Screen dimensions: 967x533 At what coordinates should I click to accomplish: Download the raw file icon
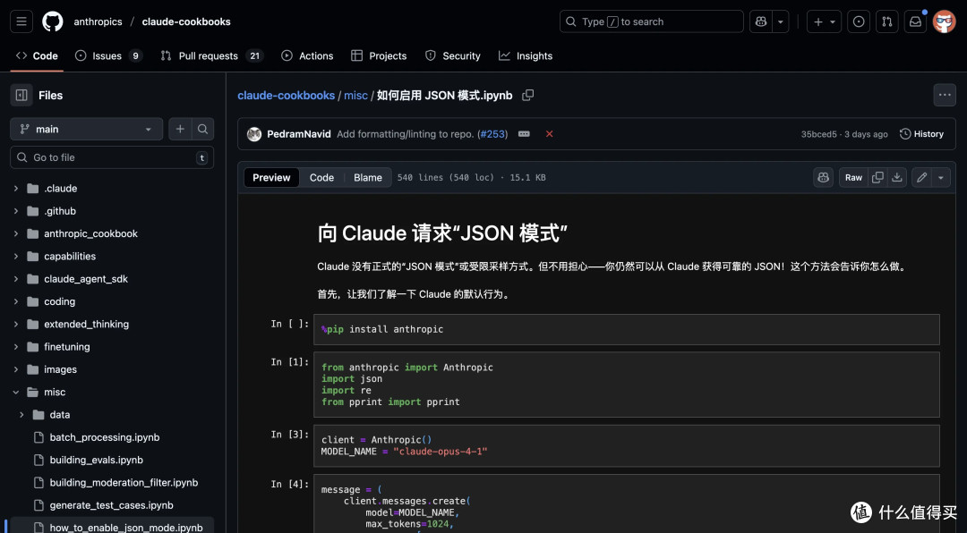click(897, 177)
